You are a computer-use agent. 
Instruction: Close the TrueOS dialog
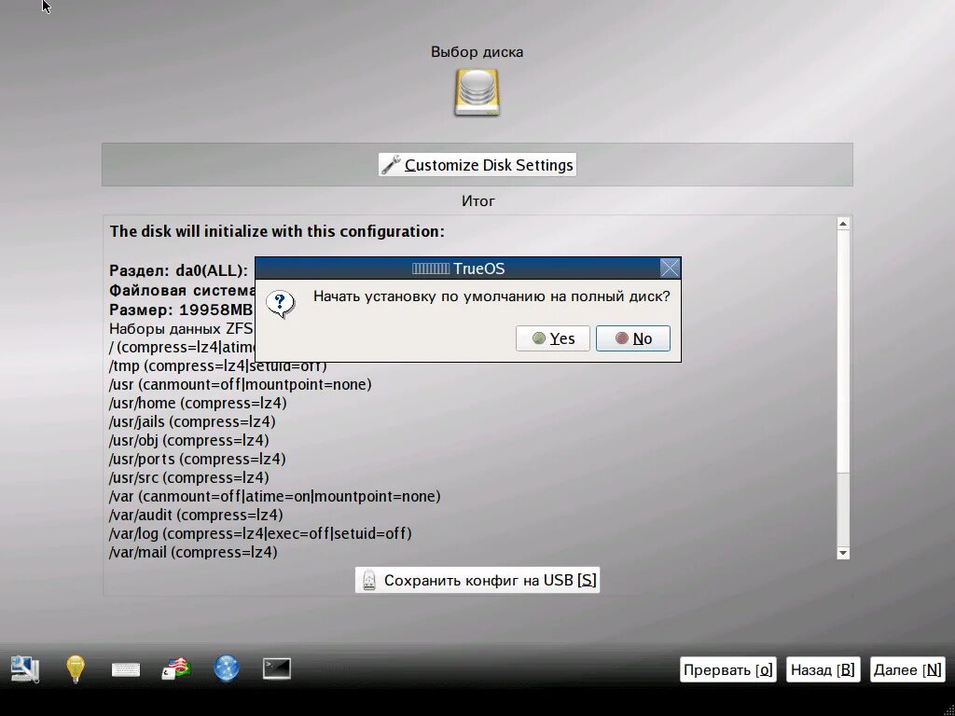point(670,268)
